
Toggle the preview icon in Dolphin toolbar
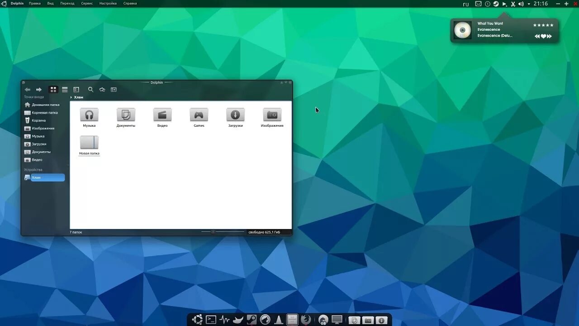pos(102,90)
